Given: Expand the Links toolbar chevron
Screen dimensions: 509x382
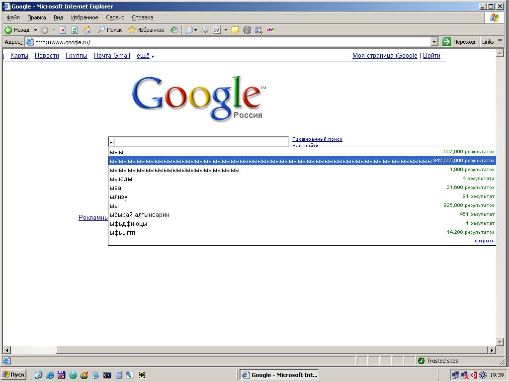Looking at the screenshot, I should (x=500, y=40).
